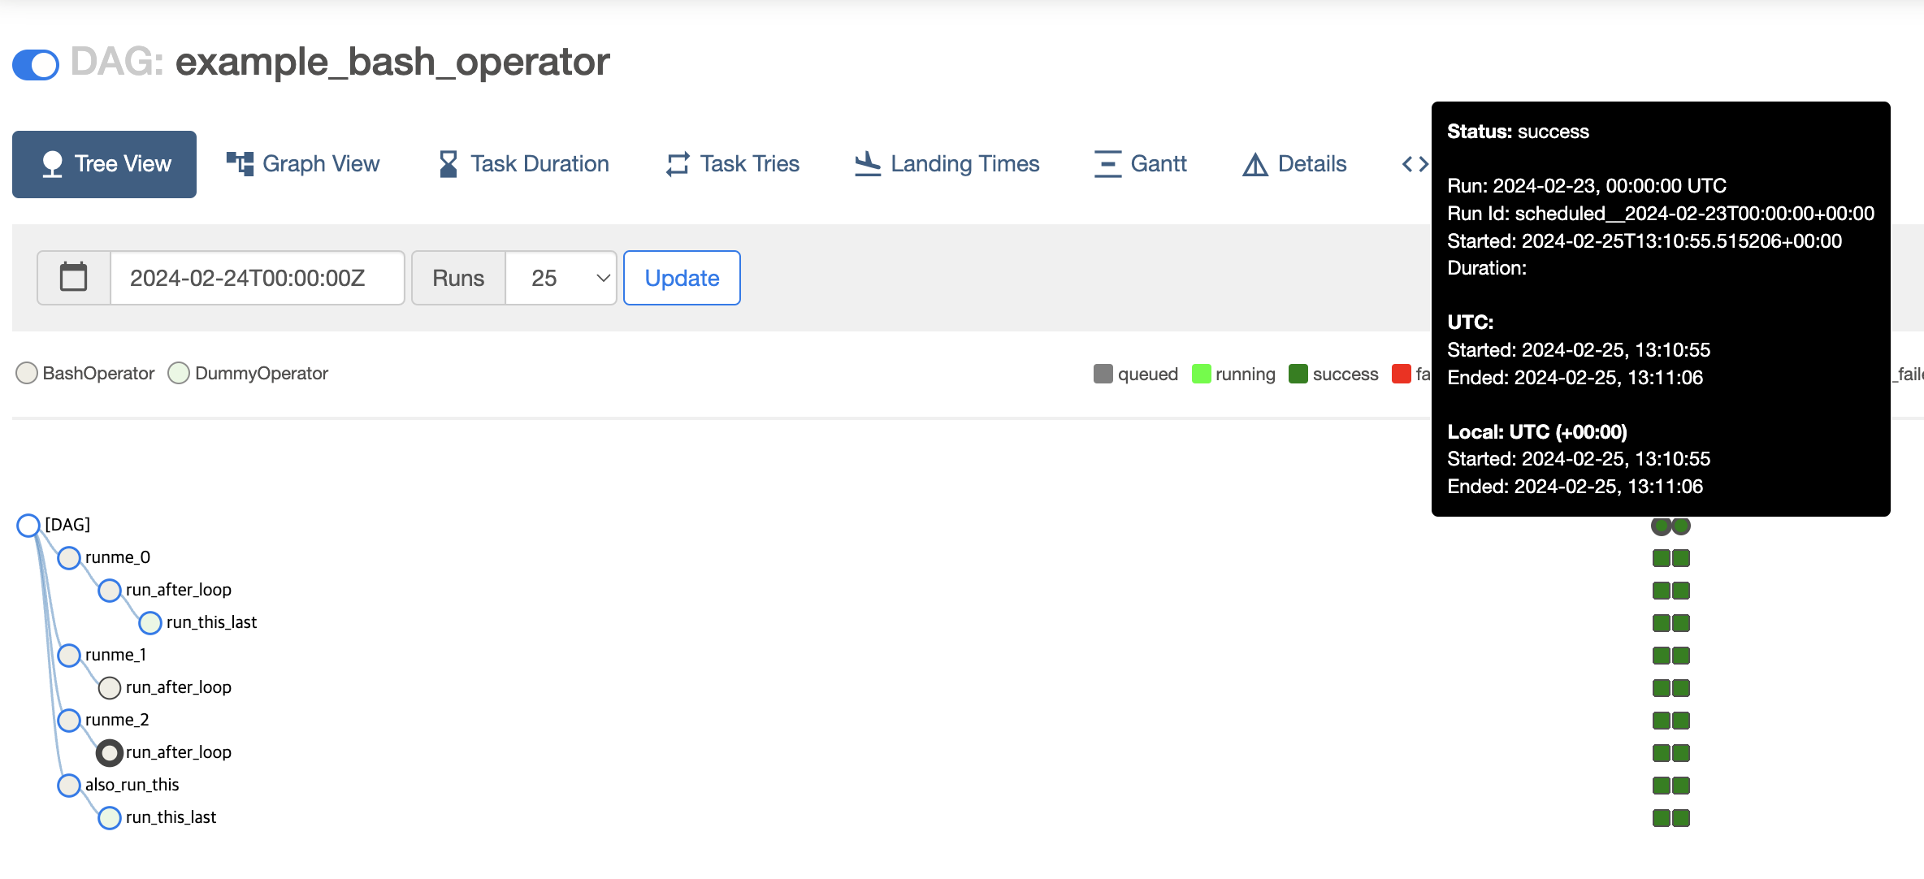Collapse the also_run_this node circle
1924x879 pixels.
point(69,786)
